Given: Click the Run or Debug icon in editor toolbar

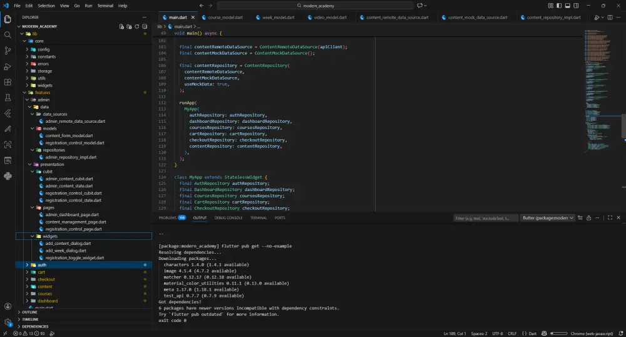Looking at the screenshot, I should pos(597,17).
